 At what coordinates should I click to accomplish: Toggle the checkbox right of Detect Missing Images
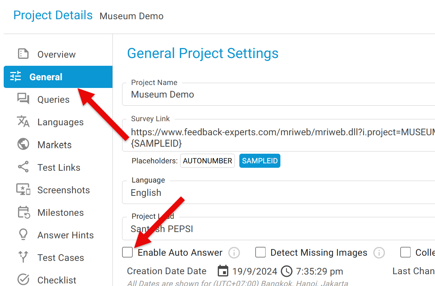click(x=405, y=252)
